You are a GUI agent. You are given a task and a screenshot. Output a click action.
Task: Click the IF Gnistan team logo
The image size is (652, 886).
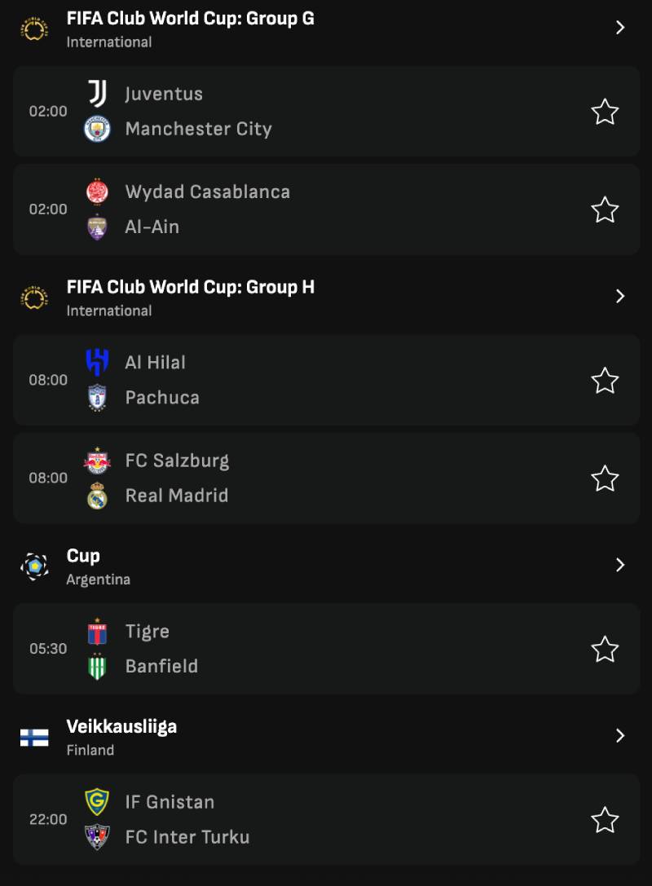pos(97,802)
